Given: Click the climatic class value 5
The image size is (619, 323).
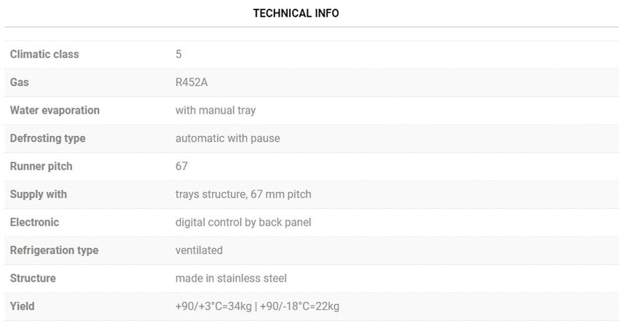Looking at the screenshot, I should 178,55.
